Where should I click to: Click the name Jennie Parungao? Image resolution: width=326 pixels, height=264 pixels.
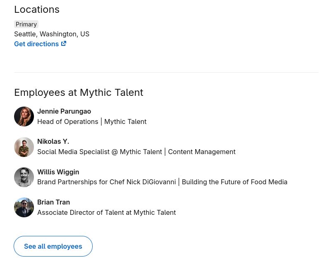coord(64,111)
